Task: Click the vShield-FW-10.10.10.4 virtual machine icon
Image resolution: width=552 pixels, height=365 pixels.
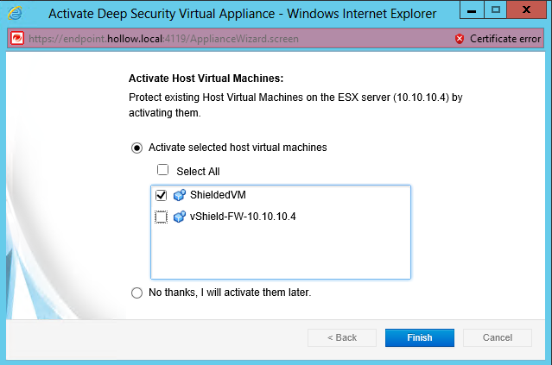Action: point(179,217)
